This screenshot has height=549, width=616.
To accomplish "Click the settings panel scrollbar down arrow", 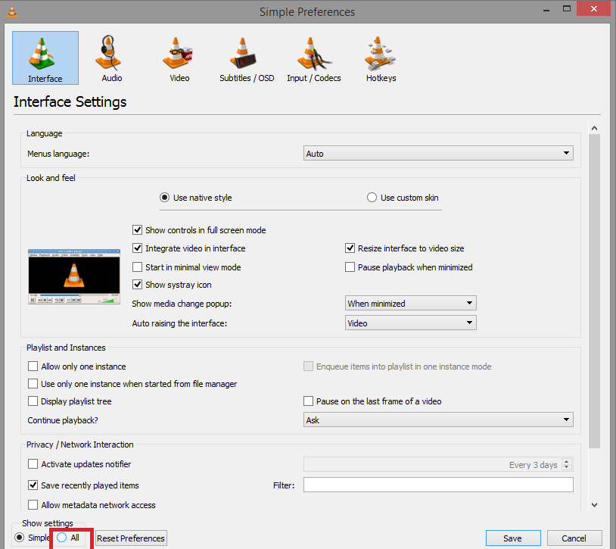I will point(594,504).
